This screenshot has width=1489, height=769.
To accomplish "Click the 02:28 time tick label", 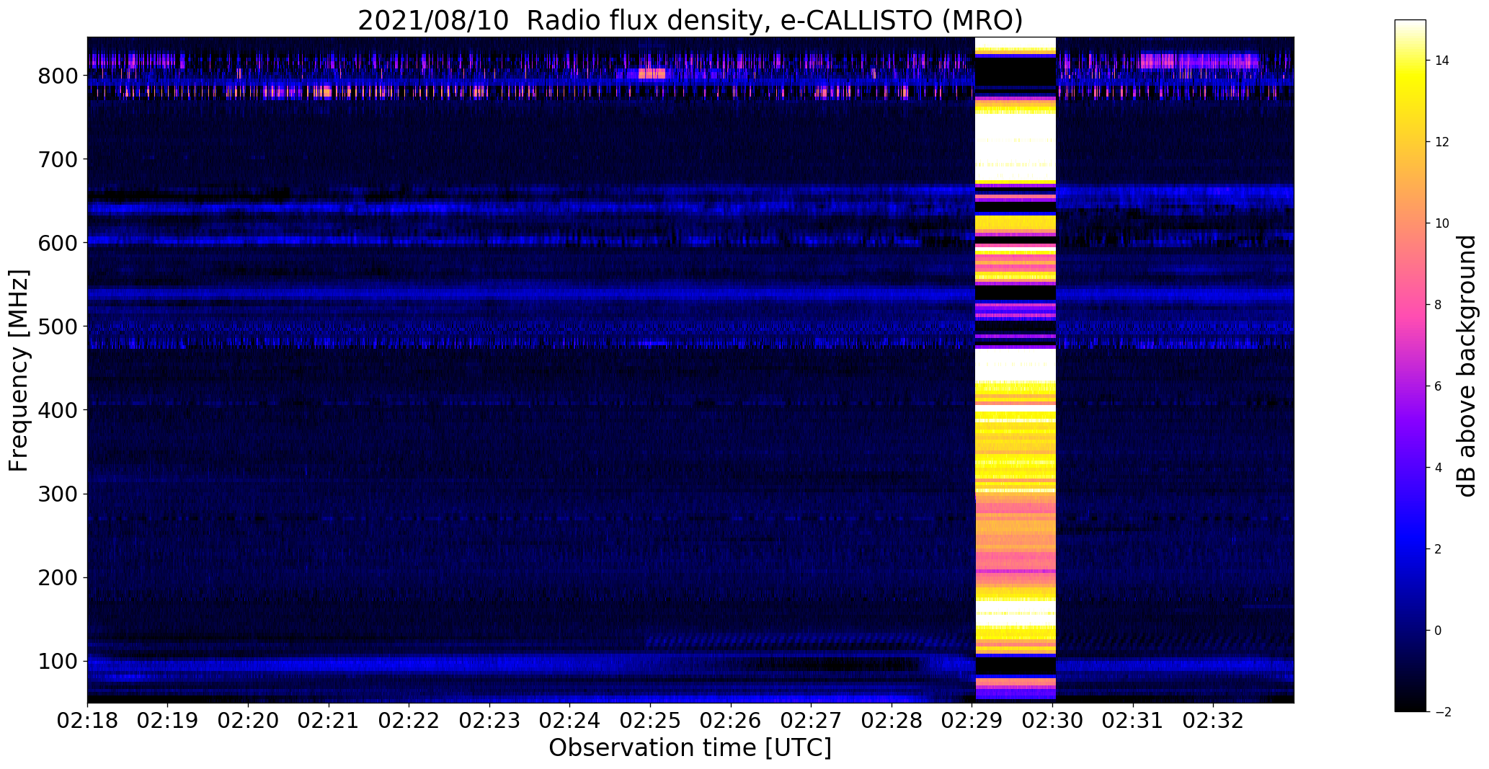I will click(x=892, y=721).
